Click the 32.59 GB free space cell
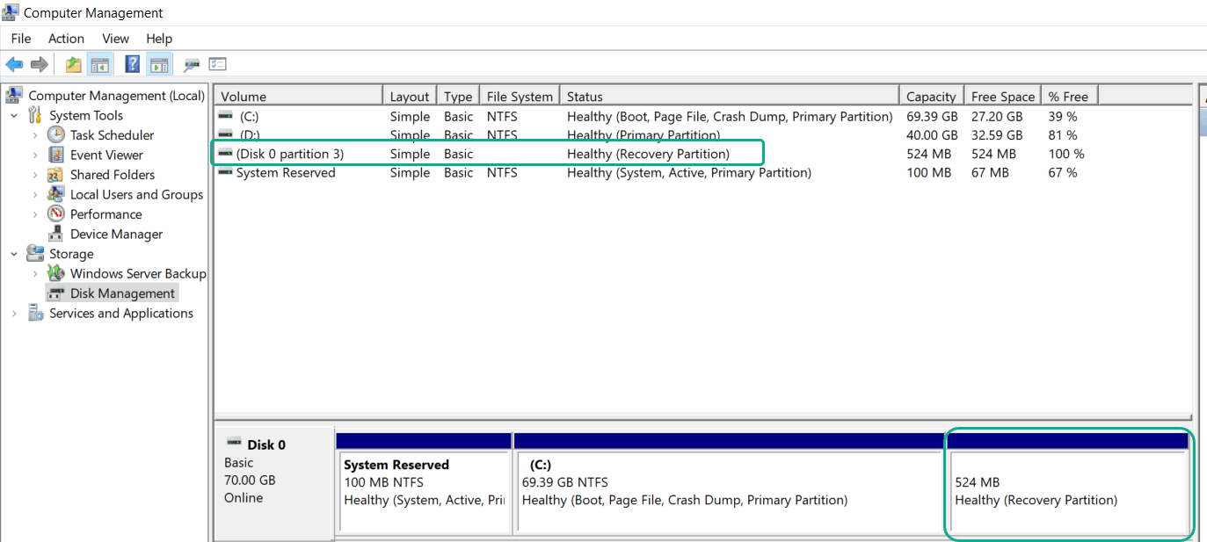The height and width of the screenshot is (542, 1207). 997,135
